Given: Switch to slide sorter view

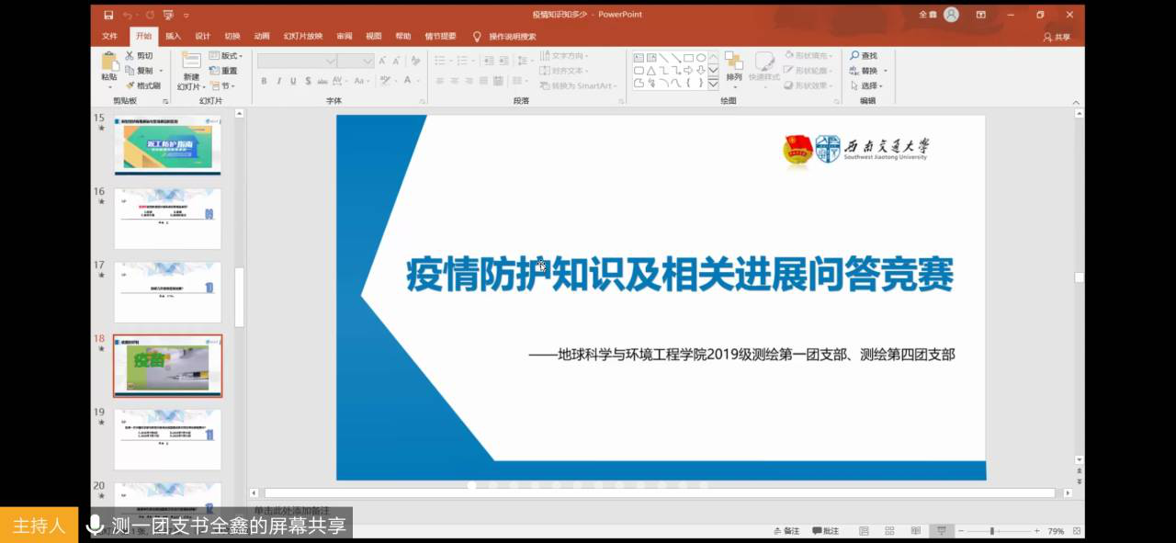Looking at the screenshot, I should click(889, 531).
